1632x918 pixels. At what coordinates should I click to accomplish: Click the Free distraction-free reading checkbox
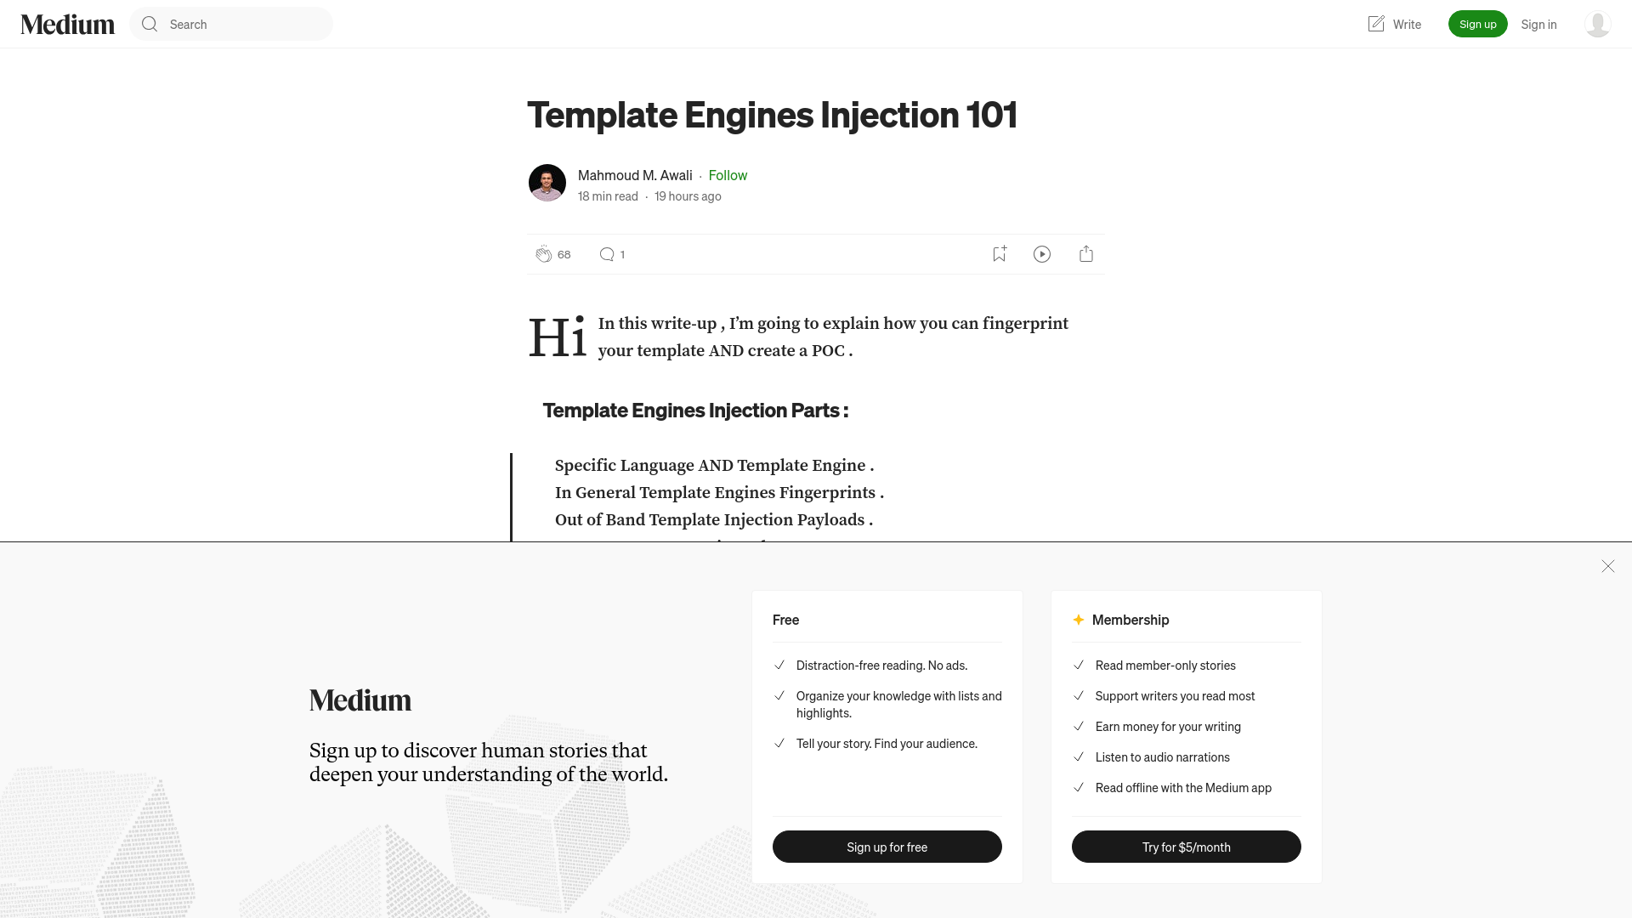(778, 665)
